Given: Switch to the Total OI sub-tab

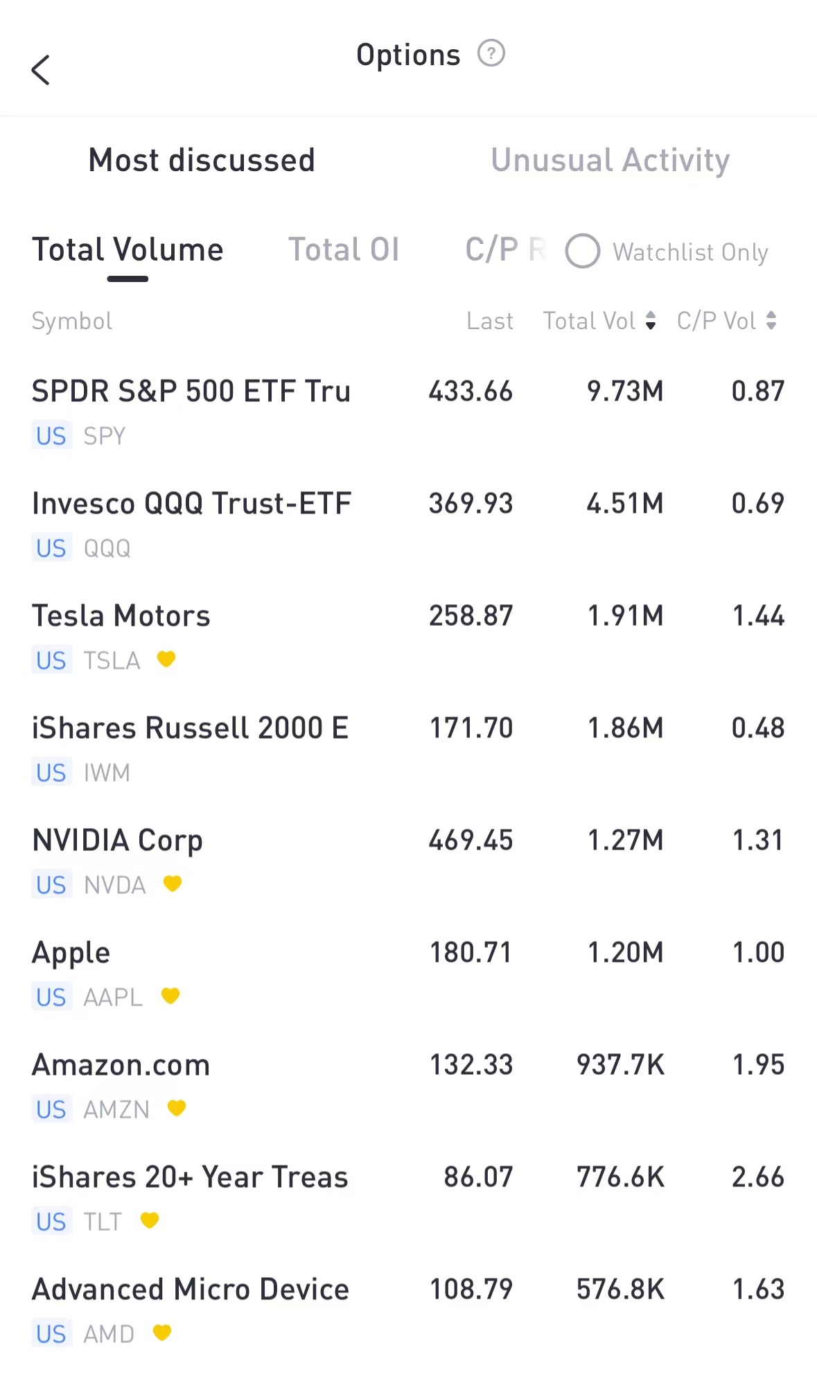Looking at the screenshot, I should 344,249.
